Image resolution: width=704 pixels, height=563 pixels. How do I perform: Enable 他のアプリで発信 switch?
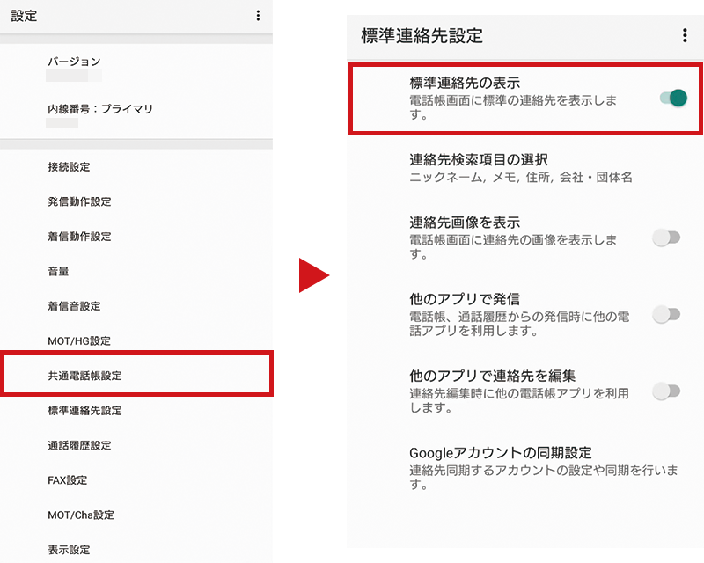pyautogui.click(x=666, y=314)
